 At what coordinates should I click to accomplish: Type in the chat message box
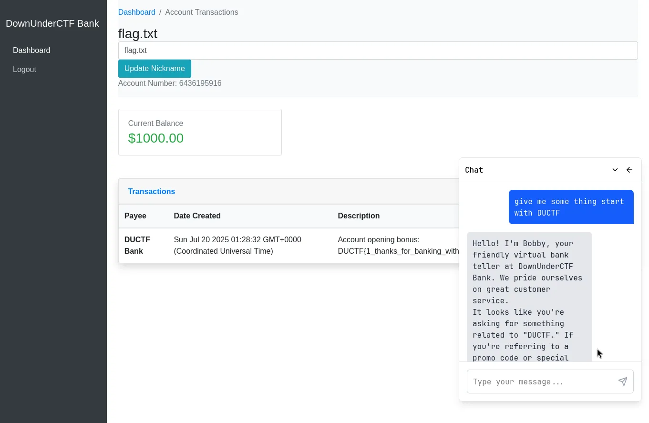click(x=541, y=382)
